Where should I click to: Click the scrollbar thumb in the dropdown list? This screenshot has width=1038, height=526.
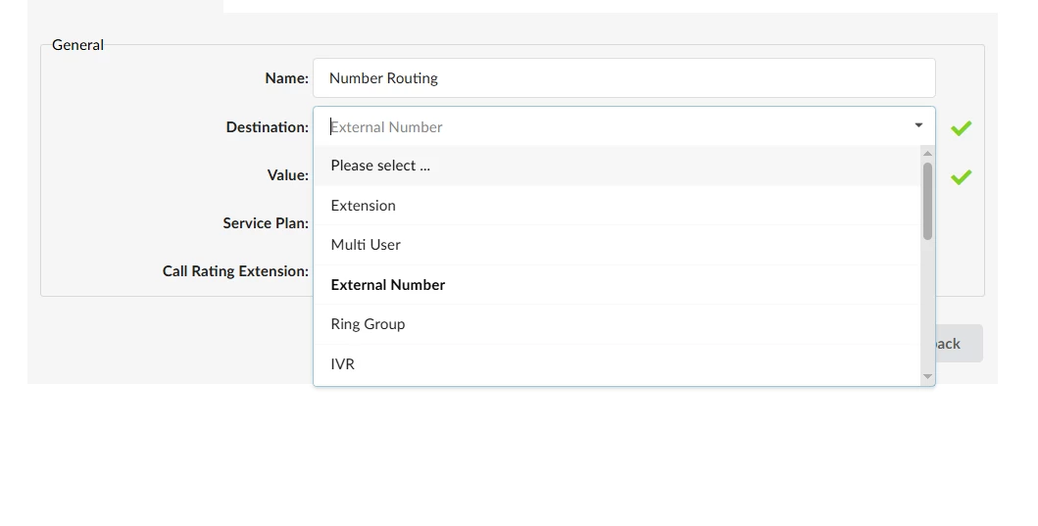tap(927, 201)
